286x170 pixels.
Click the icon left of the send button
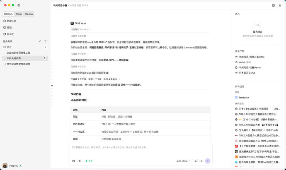[201, 161]
